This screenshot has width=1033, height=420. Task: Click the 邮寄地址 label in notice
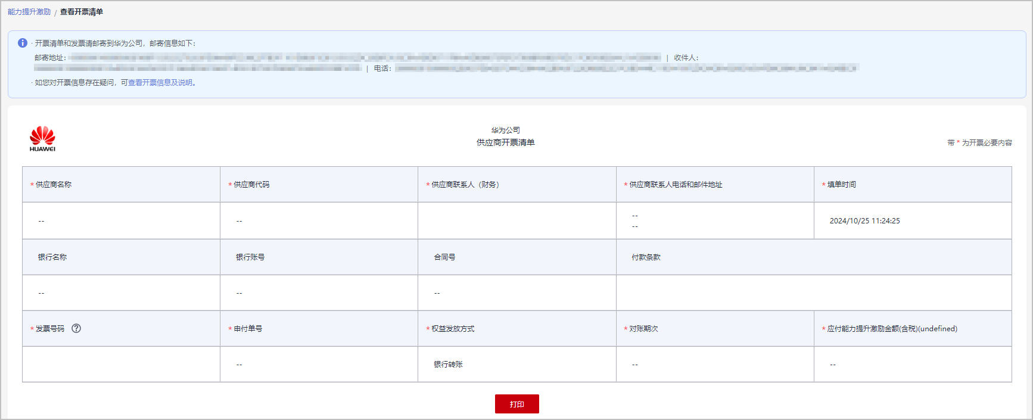[x=50, y=58]
